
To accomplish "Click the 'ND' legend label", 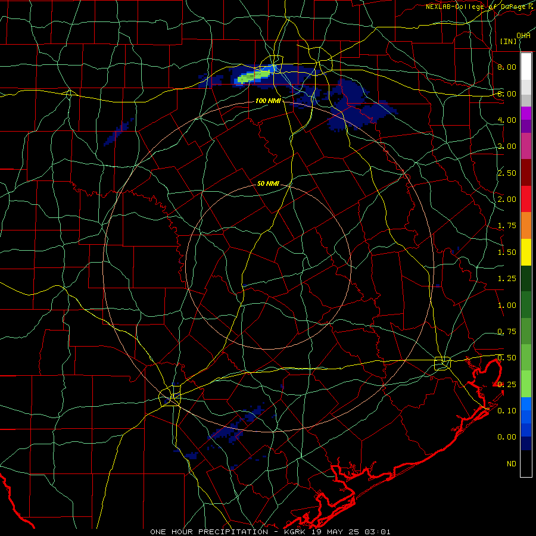I will [512, 464].
